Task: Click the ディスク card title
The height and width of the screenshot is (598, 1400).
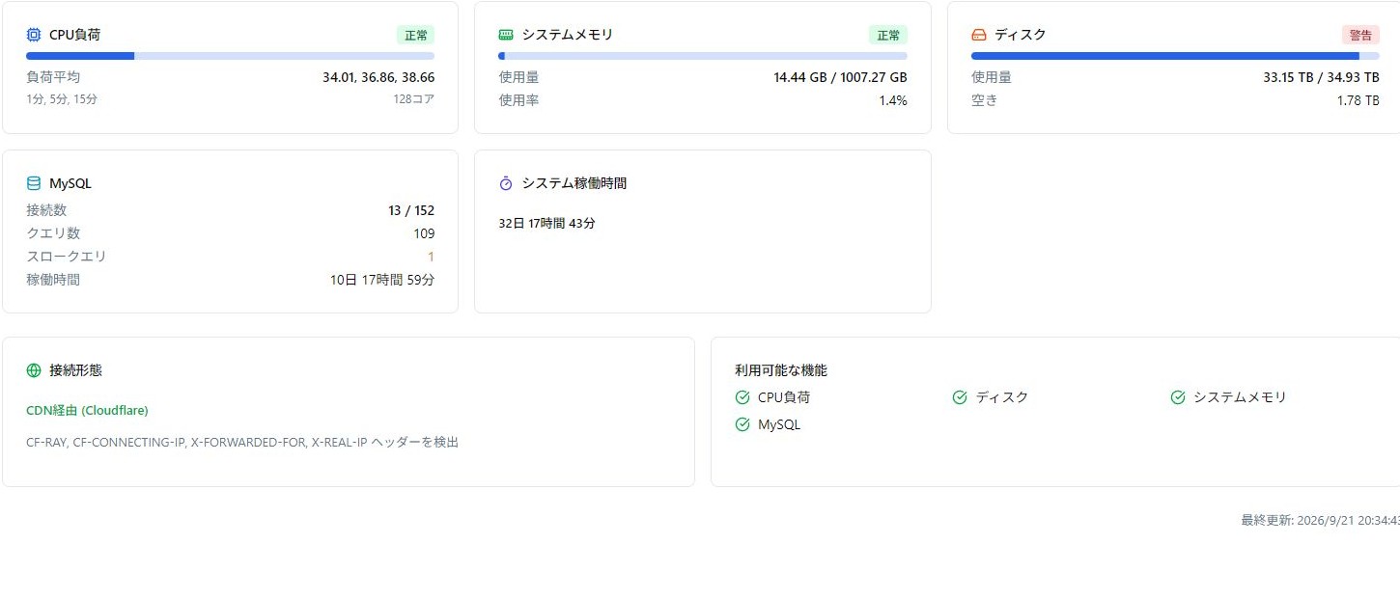Action: (1021, 35)
